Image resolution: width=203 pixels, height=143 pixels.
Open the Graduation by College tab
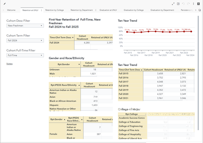coord(134,10)
